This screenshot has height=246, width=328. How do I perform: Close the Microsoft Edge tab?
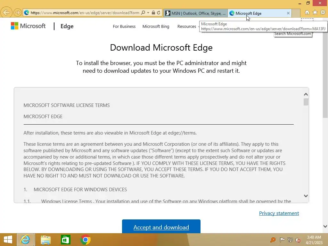(288, 13)
